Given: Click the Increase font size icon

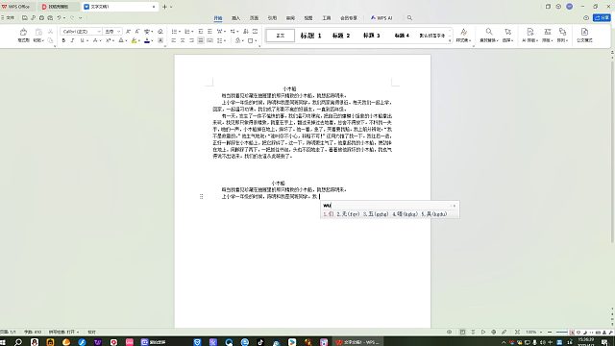Looking at the screenshot, I should (128, 32).
